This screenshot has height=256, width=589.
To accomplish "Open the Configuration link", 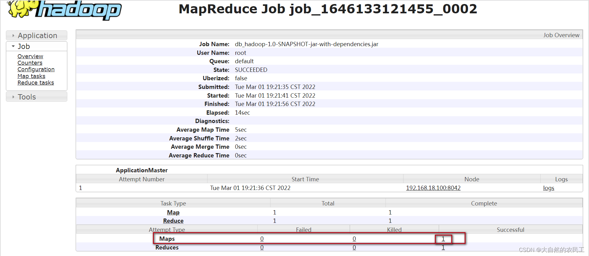I will pyautogui.click(x=36, y=69).
